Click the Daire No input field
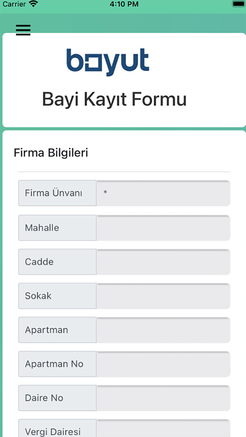Image resolution: width=246 pixels, height=437 pixels. coord(163,397)
